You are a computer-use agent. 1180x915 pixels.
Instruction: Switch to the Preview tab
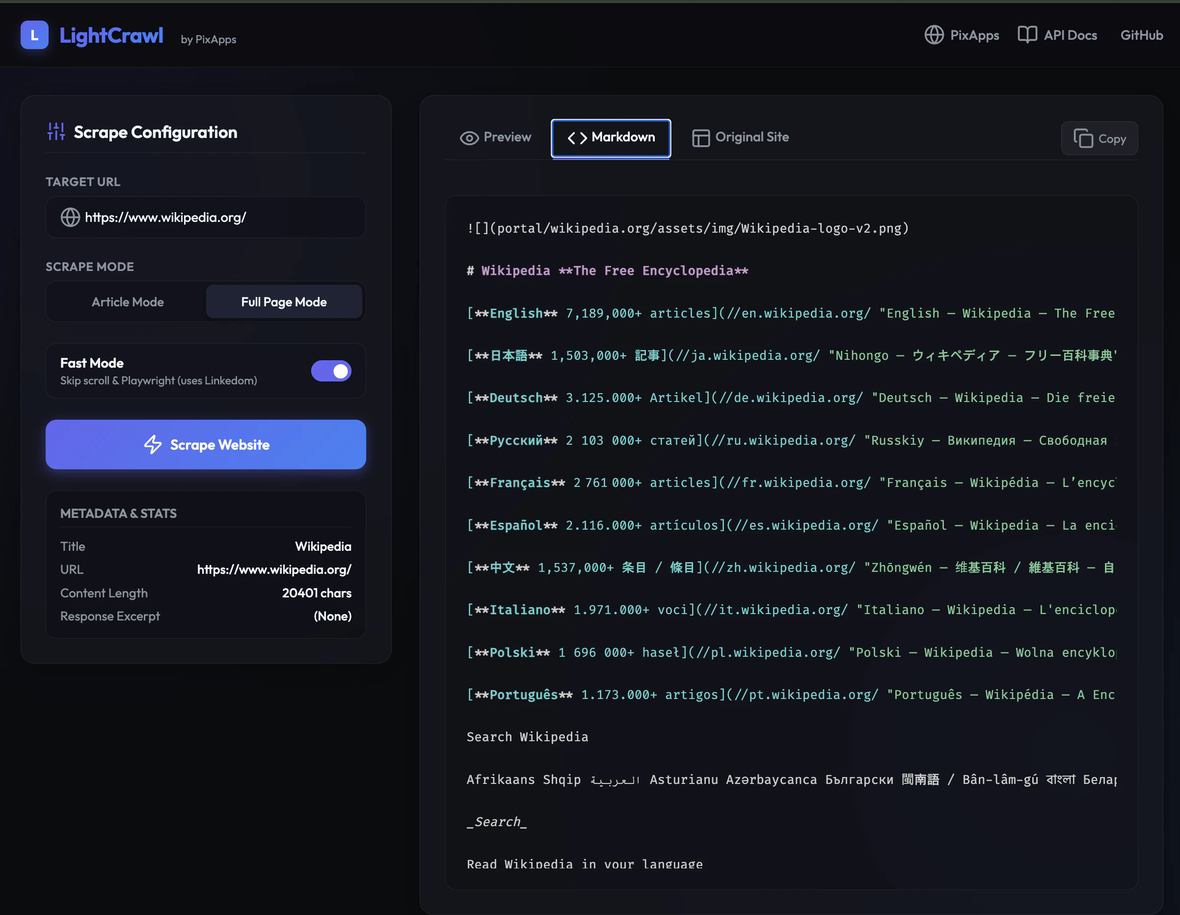coord(495,138)
